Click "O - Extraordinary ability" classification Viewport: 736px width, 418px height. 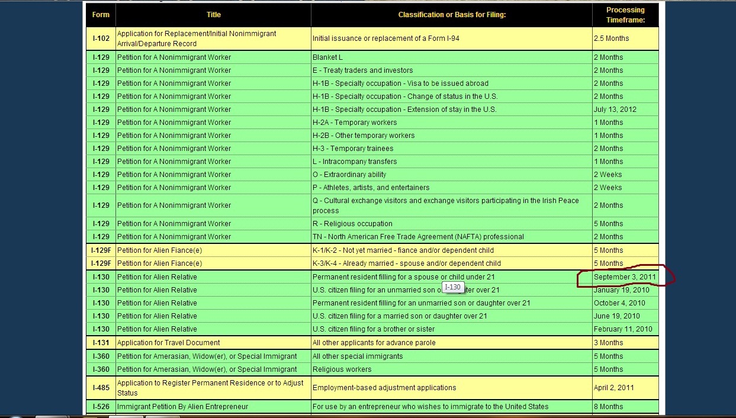349,175
